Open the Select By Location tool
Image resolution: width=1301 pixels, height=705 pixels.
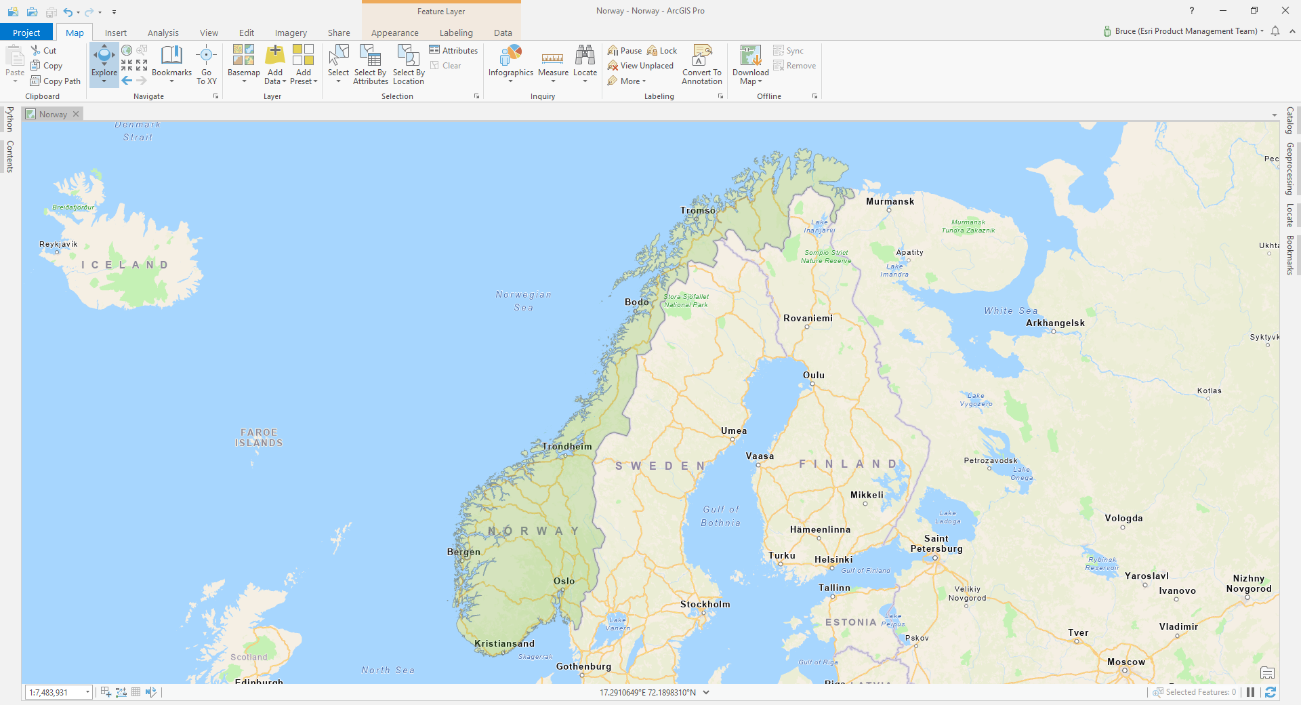pyautogui.click(x=409, y=65)
